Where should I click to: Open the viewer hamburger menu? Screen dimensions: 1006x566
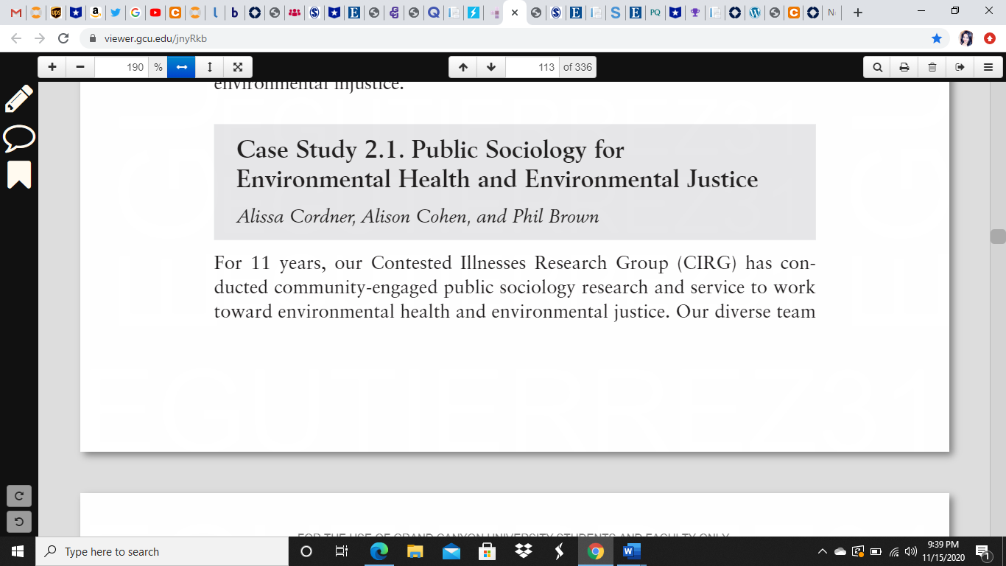[x=988, y=67]
